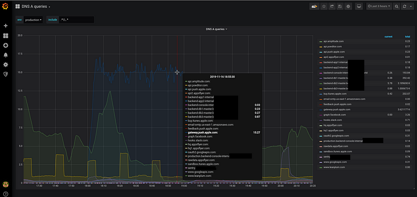Open the Last 3 hours time picker
Image resolution: width=417 pixels, height=197 pixels.
[x=379, y=6]
